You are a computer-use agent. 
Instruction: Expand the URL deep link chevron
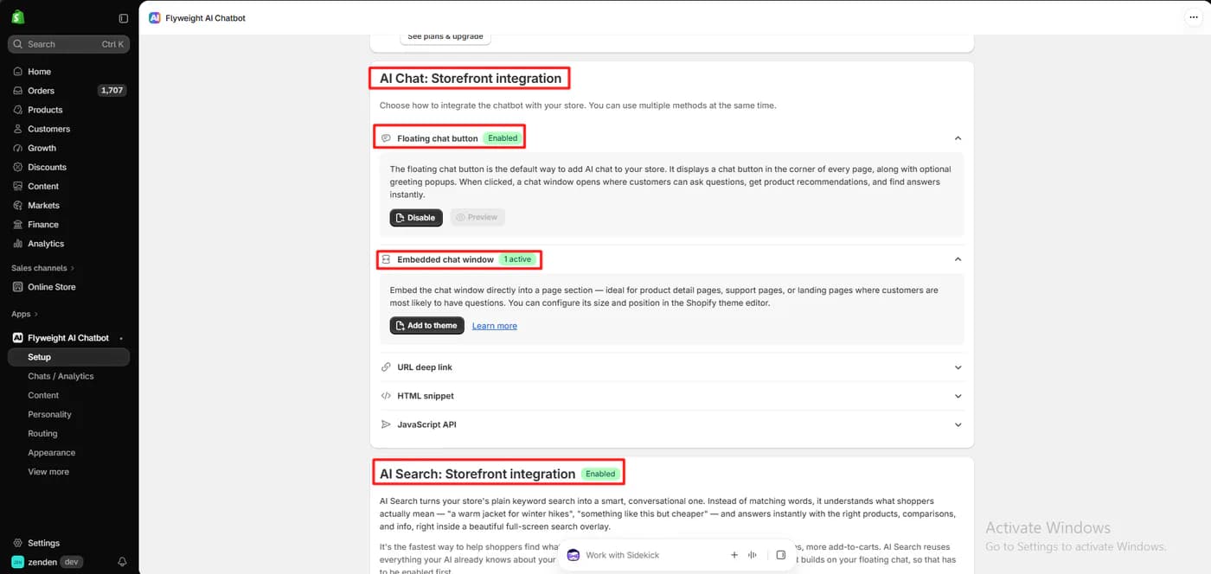point(958,367)
